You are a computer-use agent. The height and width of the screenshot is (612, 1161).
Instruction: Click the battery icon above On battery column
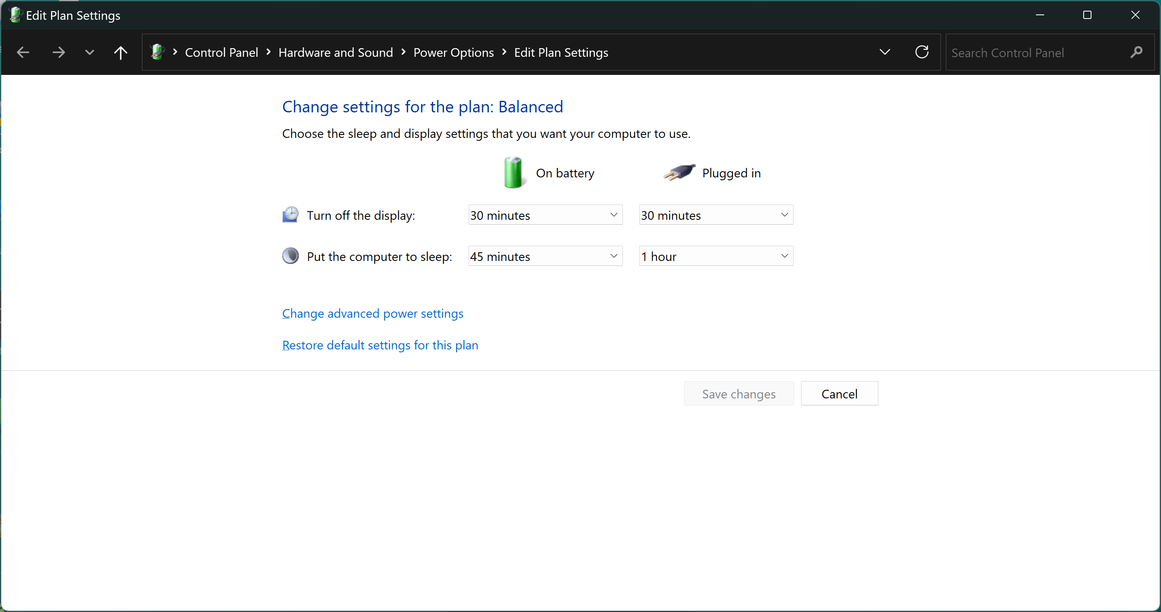(x=513, y=172)
